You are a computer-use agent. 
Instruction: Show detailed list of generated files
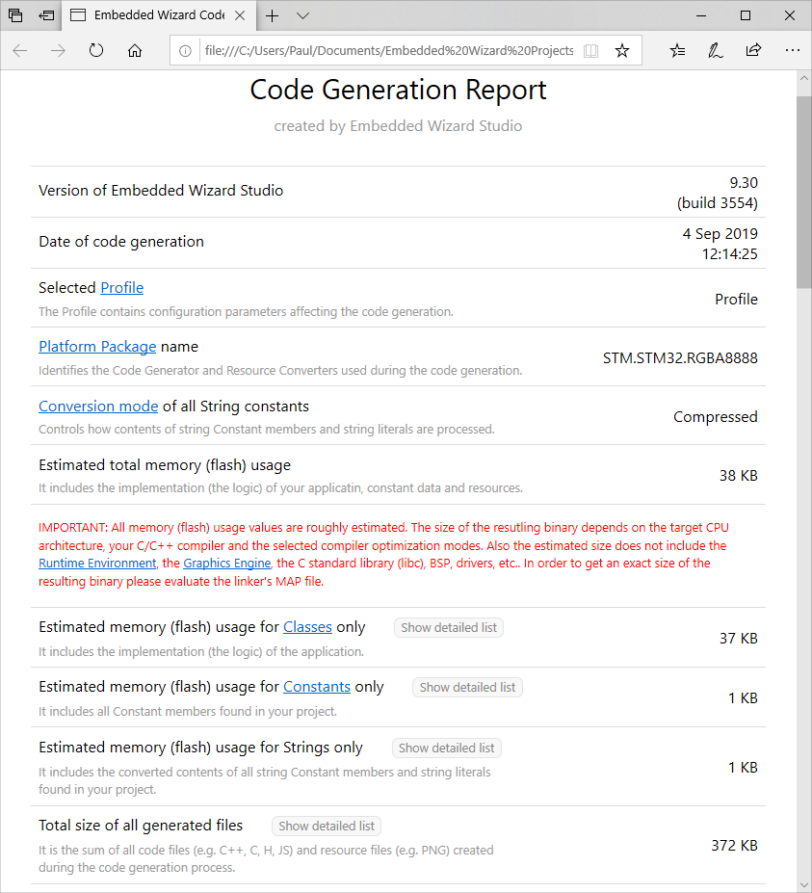[327, 826]
